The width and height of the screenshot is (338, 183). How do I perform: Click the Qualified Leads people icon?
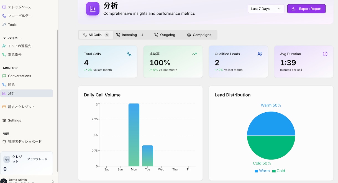(x=260, y=54)
